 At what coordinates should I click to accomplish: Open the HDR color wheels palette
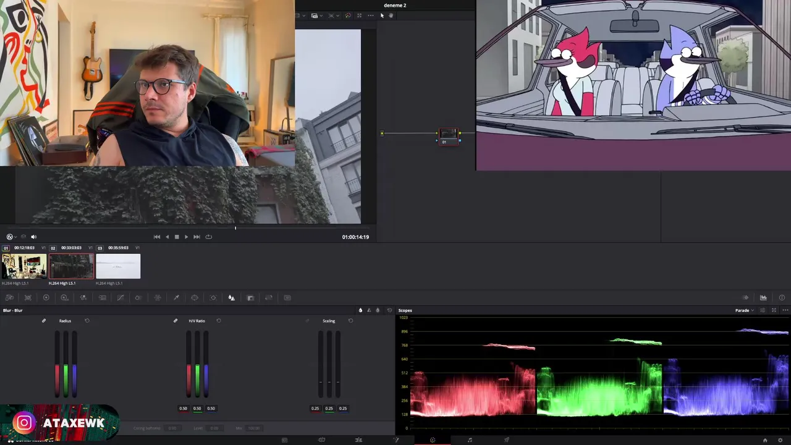(64, 297)
